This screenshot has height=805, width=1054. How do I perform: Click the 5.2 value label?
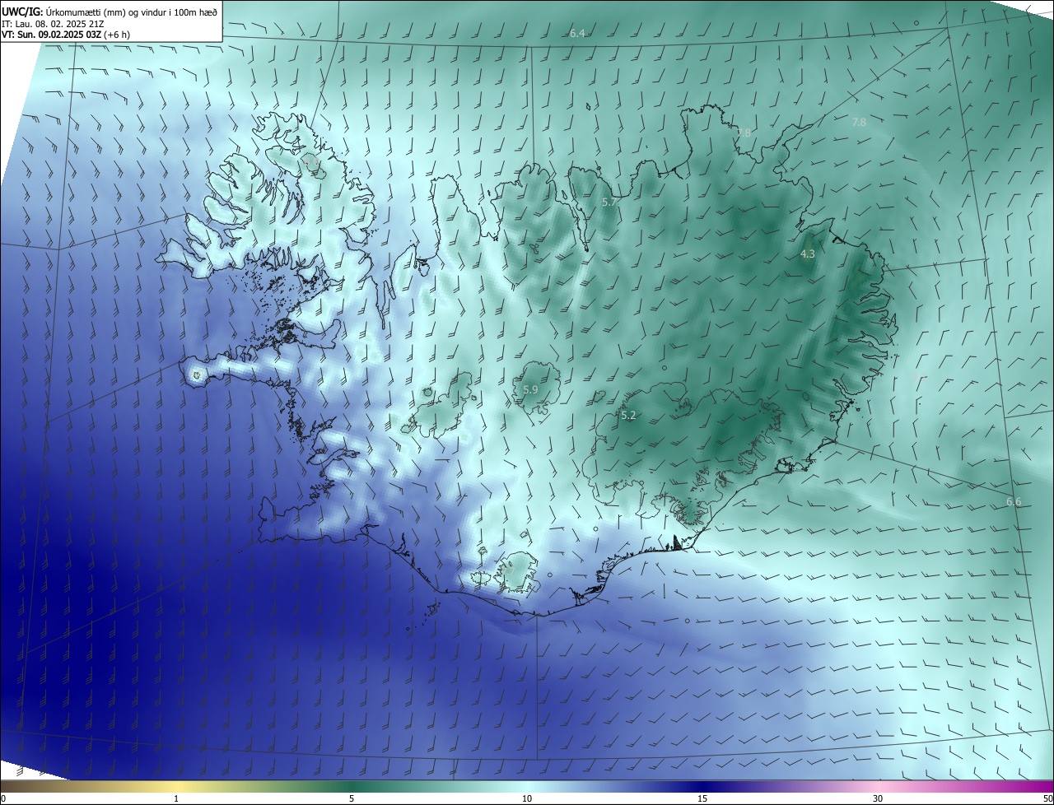click(x=628, y=416)
